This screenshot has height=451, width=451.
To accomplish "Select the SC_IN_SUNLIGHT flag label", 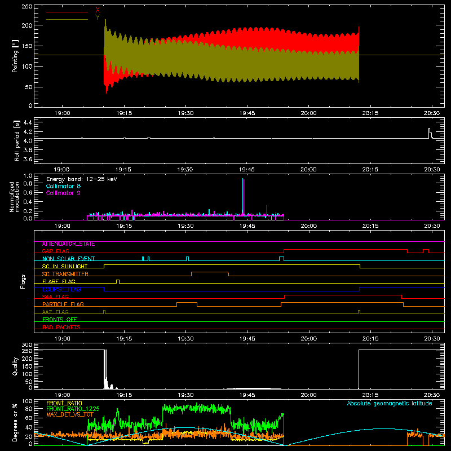I will click(65, 266).
